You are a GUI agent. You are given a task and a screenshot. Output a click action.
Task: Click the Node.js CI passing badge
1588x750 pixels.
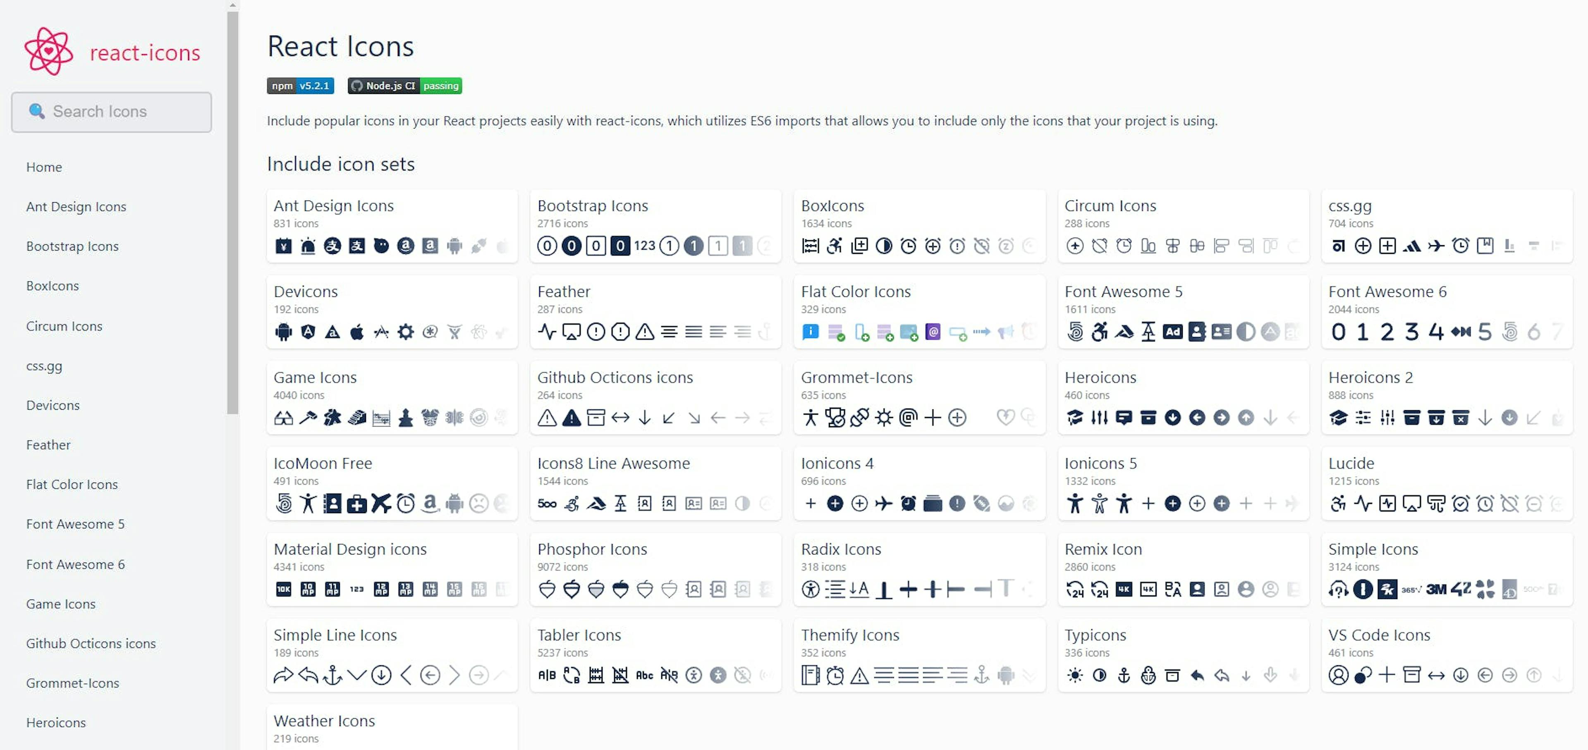point(405,86)
